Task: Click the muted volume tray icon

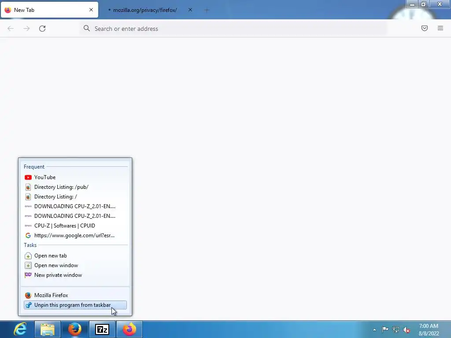Action: point(407,330)
